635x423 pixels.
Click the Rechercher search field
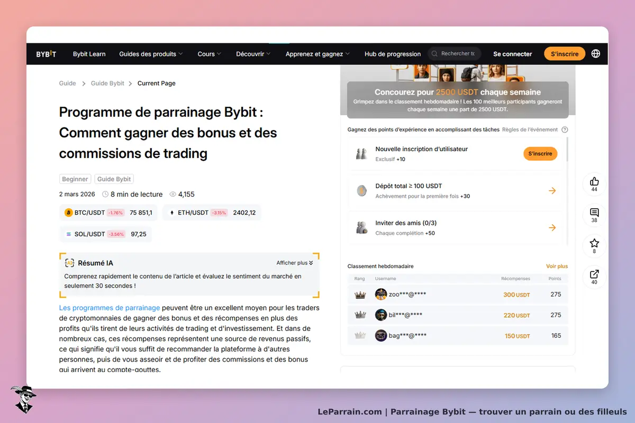[455, 53]
